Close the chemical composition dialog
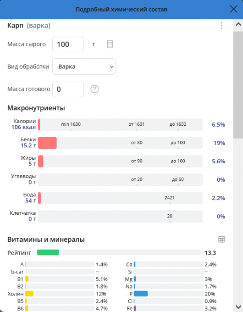 point(233,9)
